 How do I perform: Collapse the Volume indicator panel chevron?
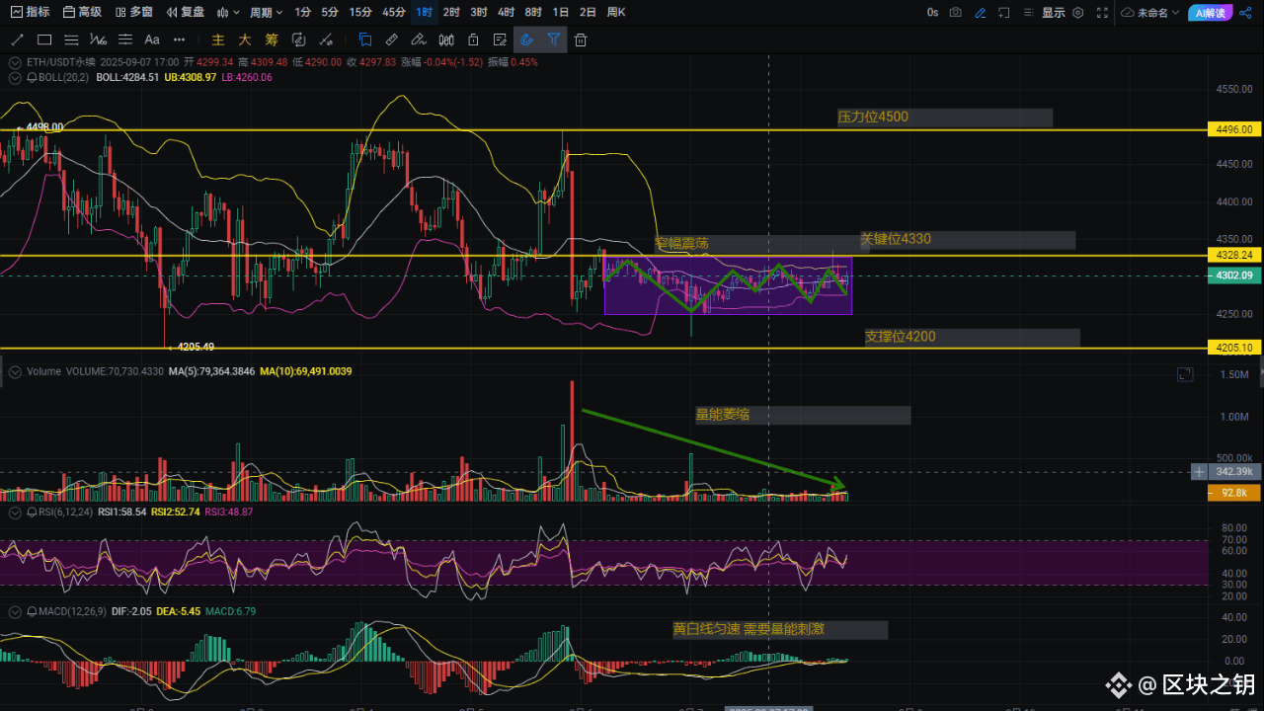(x=15, y=371)
